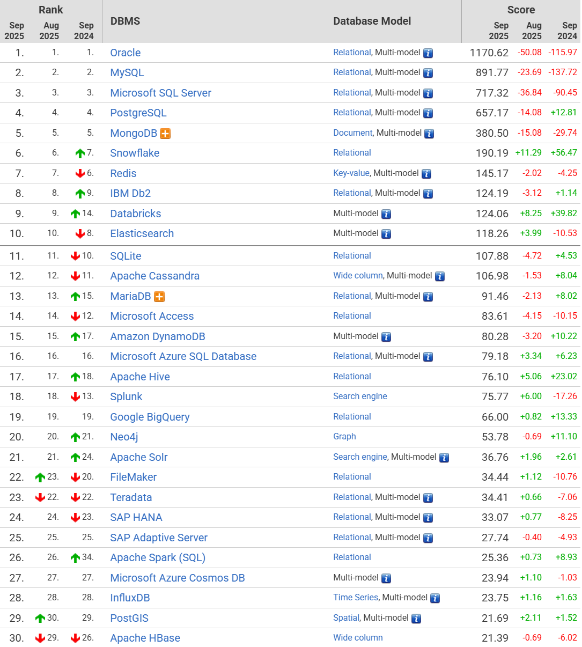Click the info icon in the MySQL row
This screenshot has height=647, width=582.
[428, 73]
